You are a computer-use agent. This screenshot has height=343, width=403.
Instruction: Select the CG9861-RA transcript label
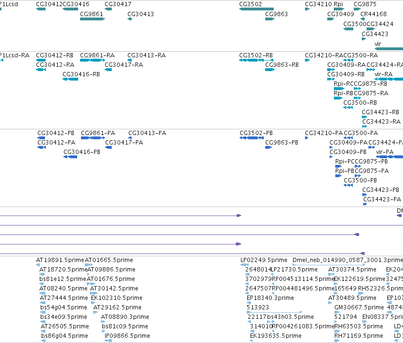click(x=98, y=55)
